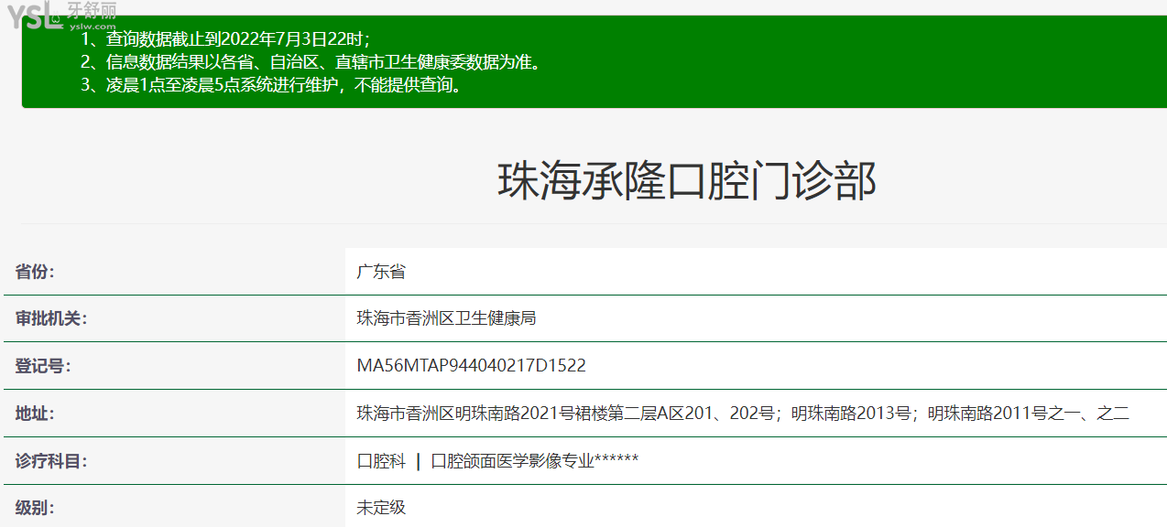Click the value 未定级
This screenshot has height=527, width=1167.
(x=381, y=507)
